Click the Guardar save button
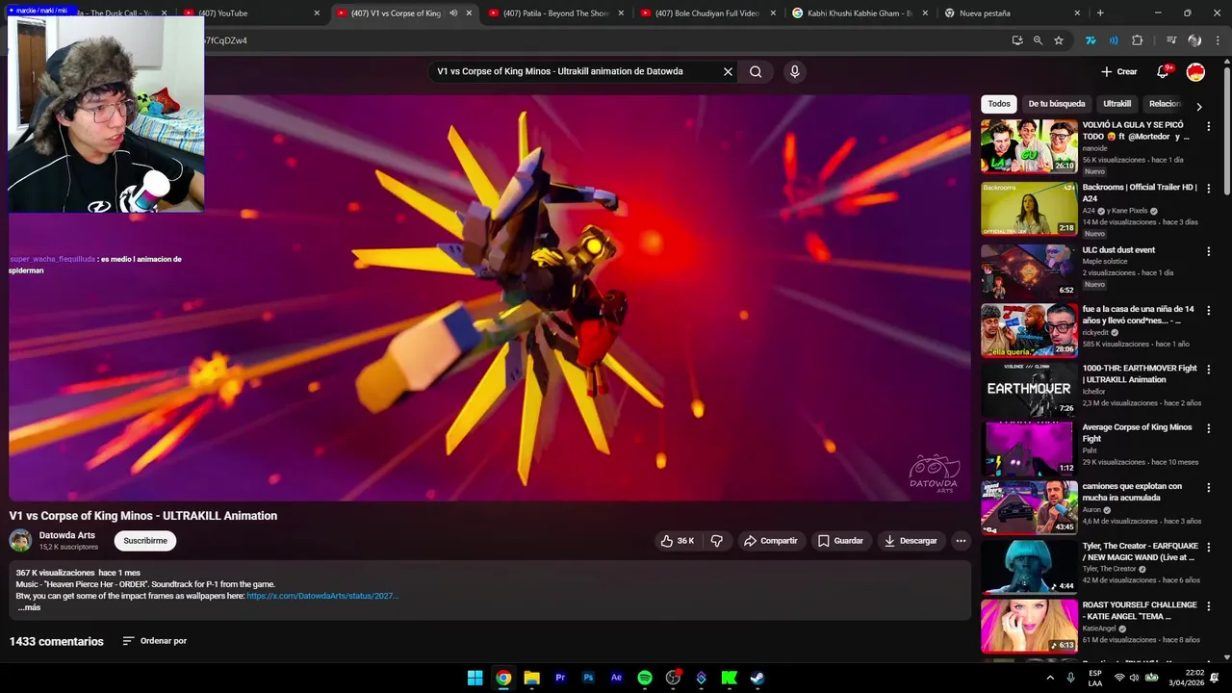The height and width of the screenshot is (693, 1232). (x=840, y=541)
